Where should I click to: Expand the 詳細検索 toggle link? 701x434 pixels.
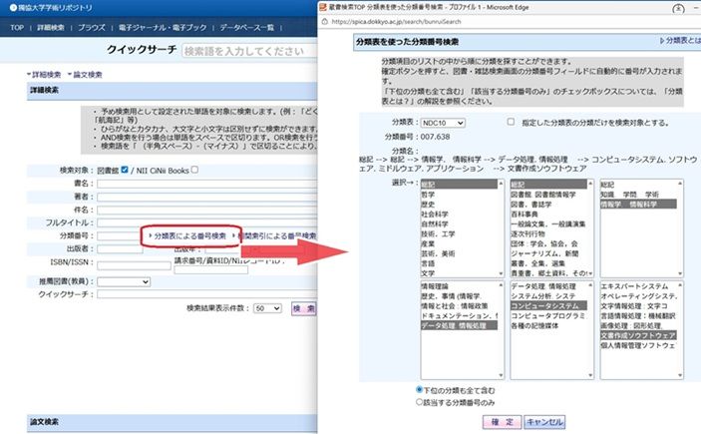coord(44,74)
